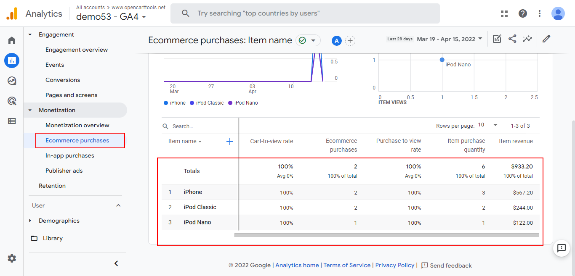Open the report status check dropdown
Image resolution: width=575 pixels, height=276 pixels.
(308, 40)
